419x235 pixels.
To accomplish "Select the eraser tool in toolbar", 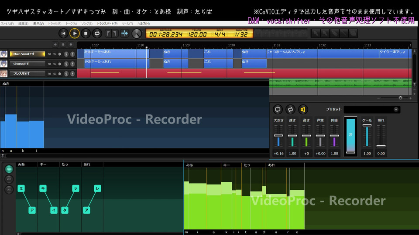I will [x=353, y=34].
